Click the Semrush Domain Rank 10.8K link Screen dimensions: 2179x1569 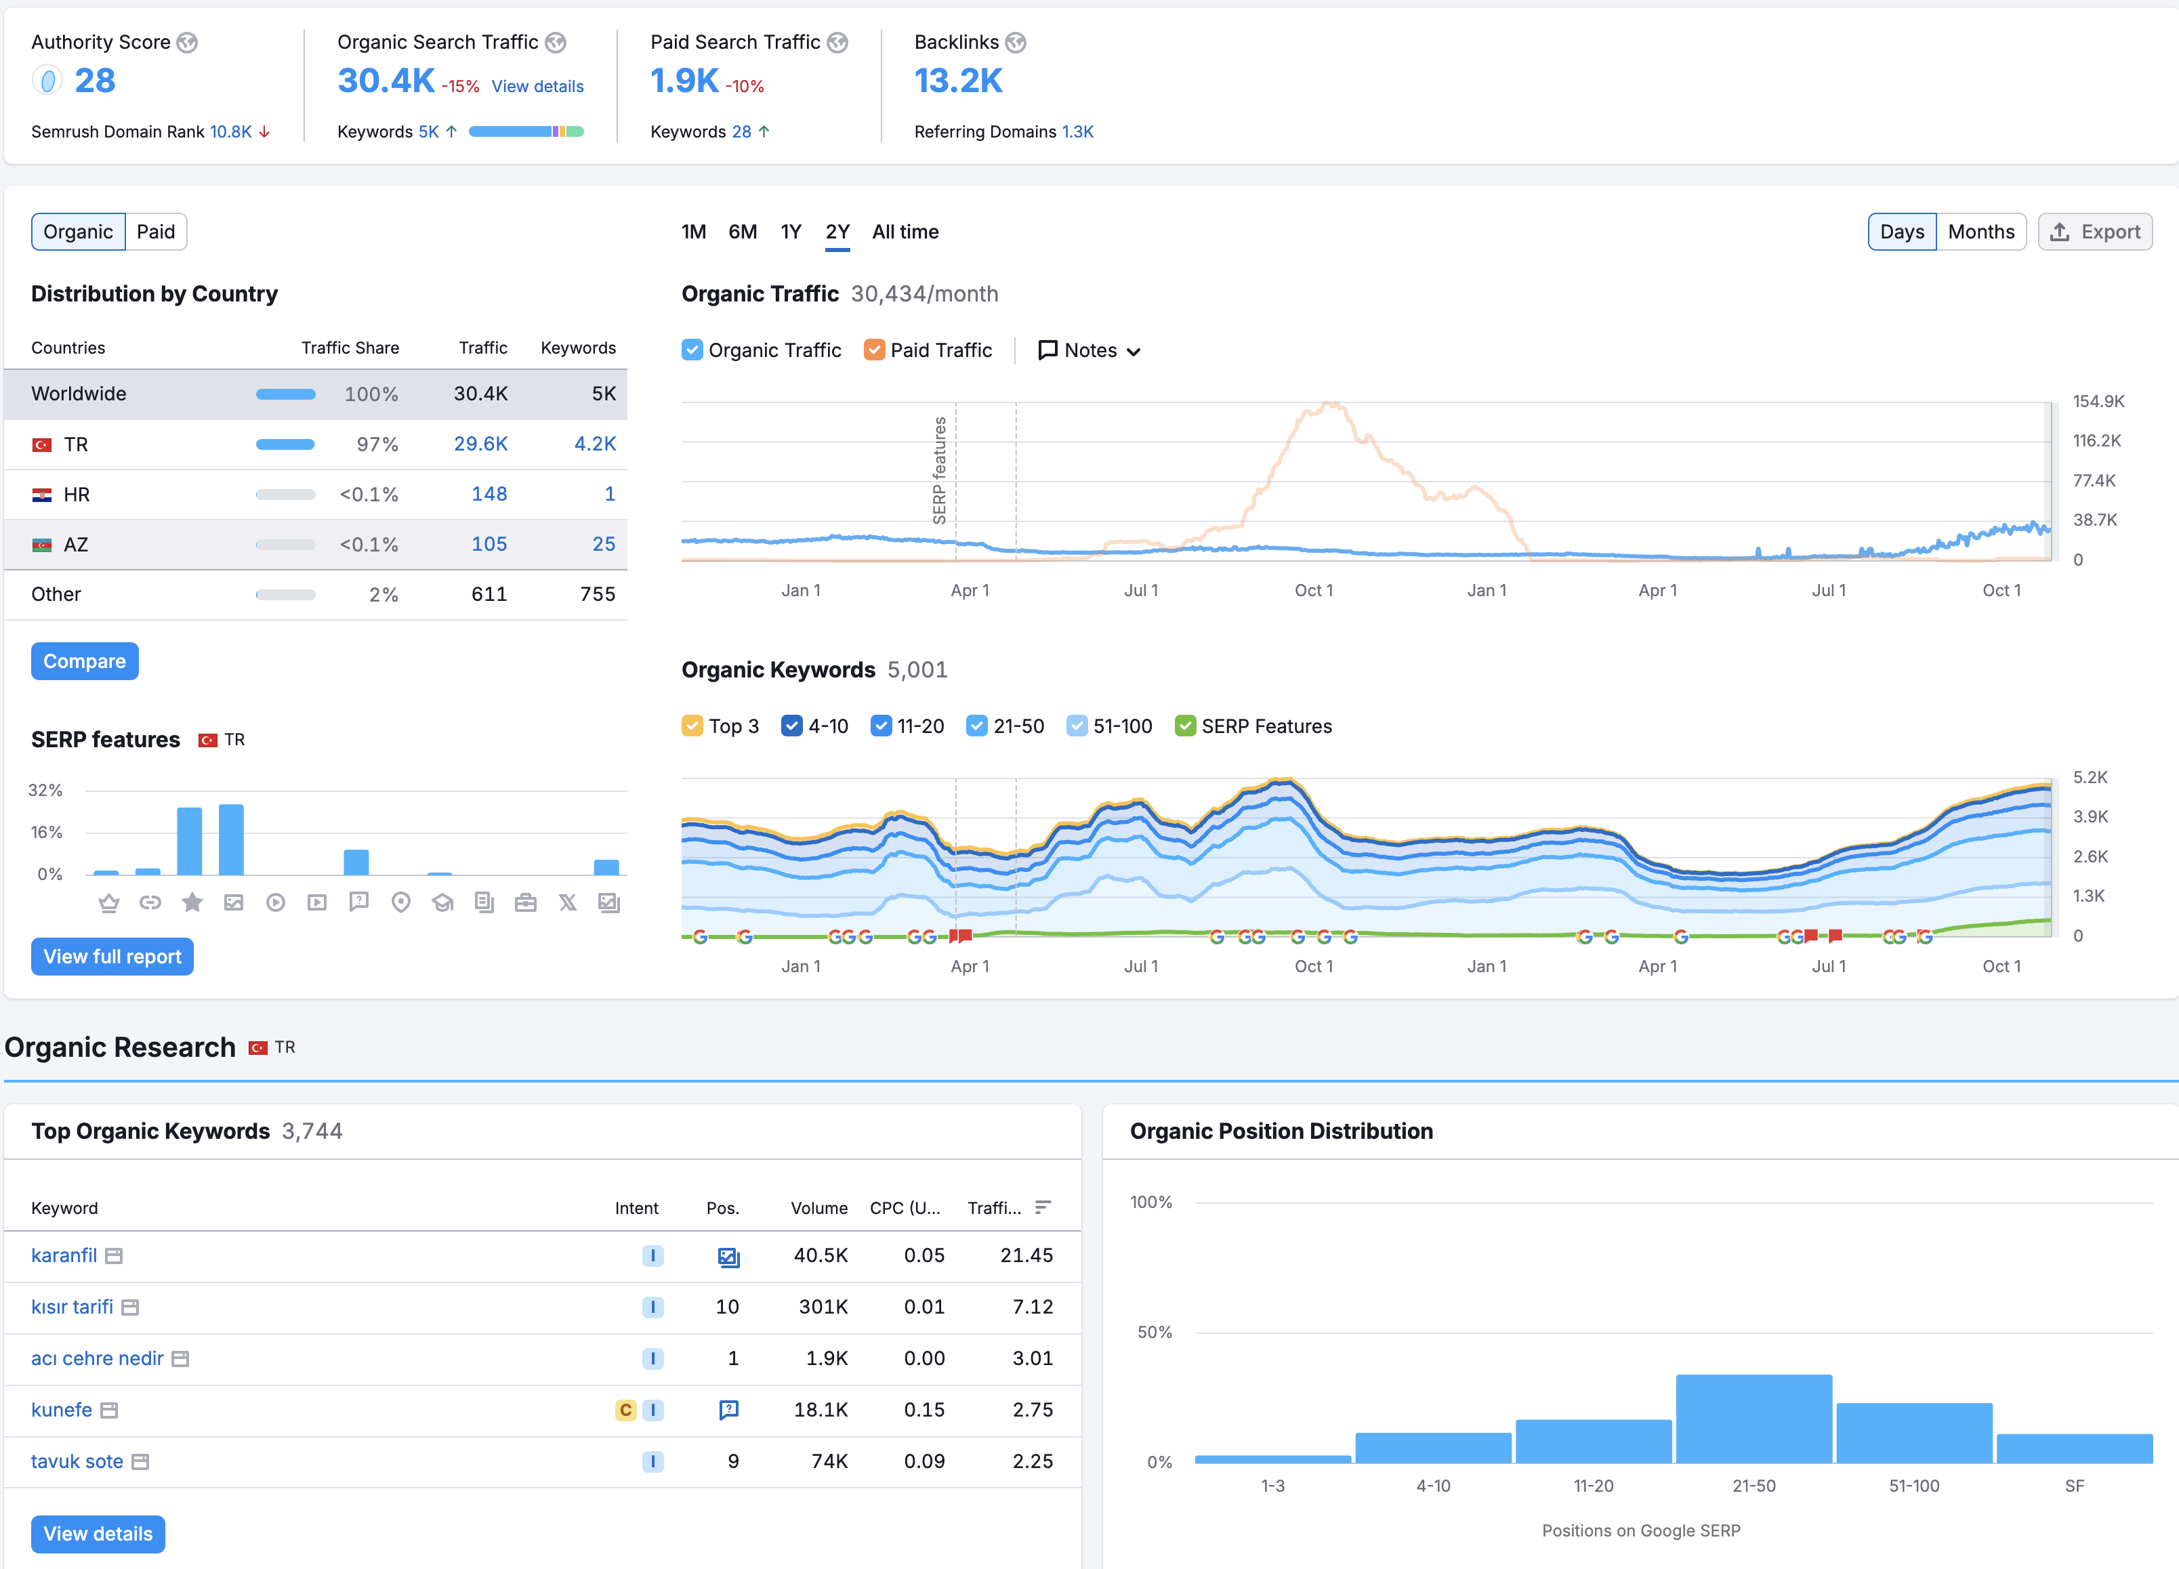click(230, 131)
